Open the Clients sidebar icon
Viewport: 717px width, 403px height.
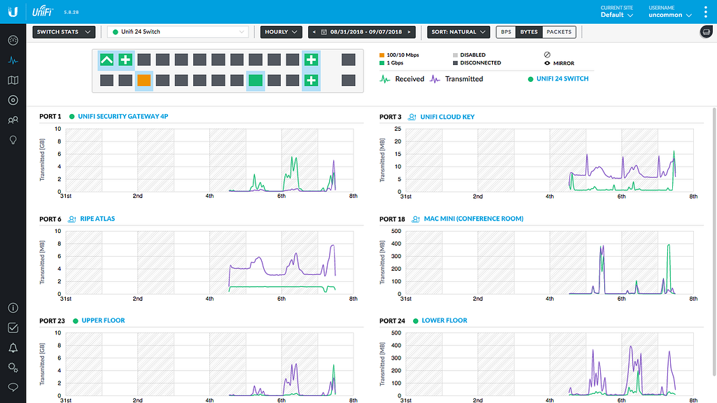point(13,120)
